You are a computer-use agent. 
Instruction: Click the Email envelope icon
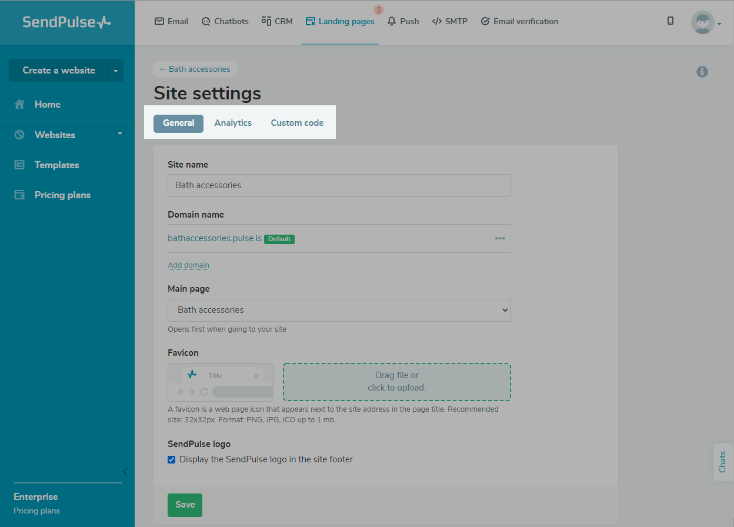(159, 21)
